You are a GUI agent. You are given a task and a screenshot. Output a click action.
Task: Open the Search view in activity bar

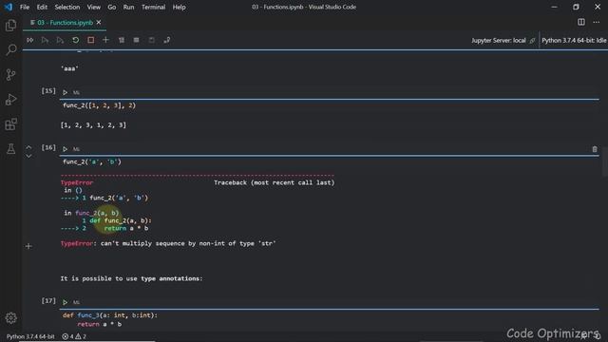[x=10, y=49]
